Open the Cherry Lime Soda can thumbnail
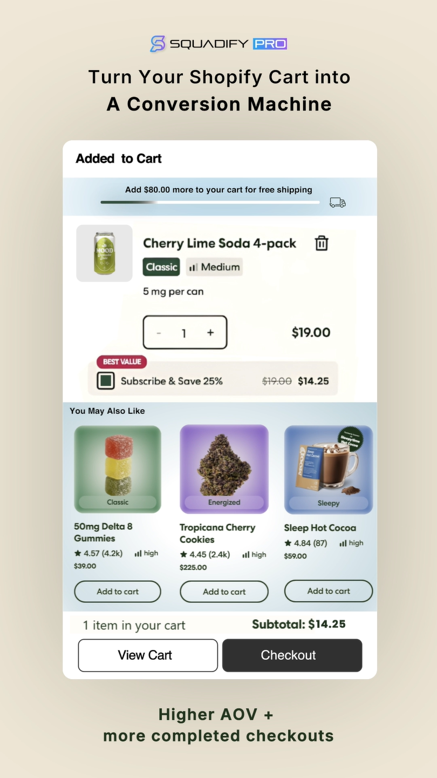 [x=104, y=253]
